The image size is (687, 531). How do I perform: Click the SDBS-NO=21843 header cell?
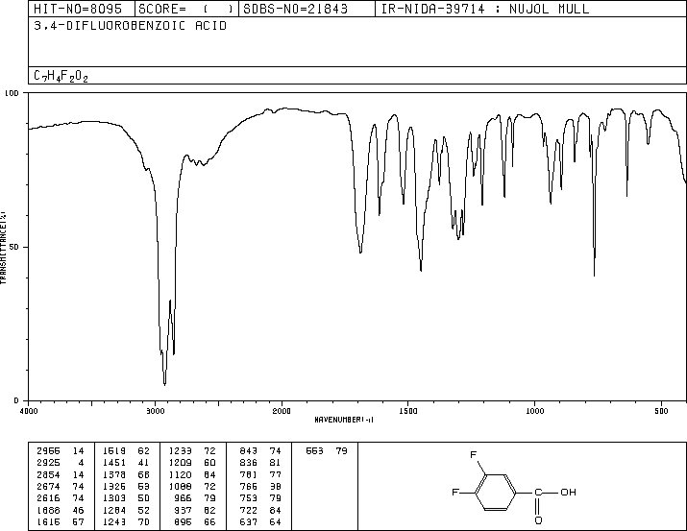point(295,9)
